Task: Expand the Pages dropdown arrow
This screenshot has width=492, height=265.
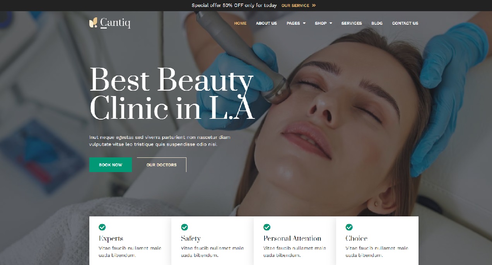Action: (304, 24)
